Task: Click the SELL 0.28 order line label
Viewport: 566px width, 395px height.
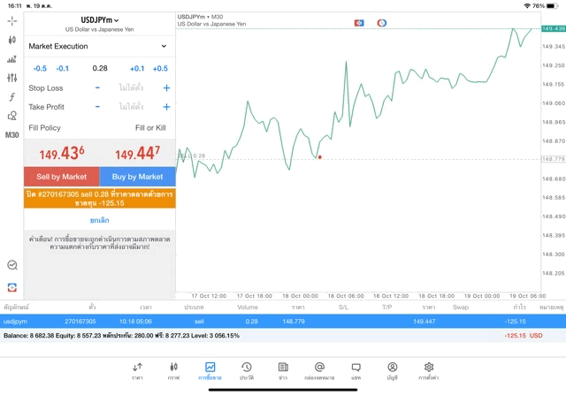Action: click(x=192, y=156)
